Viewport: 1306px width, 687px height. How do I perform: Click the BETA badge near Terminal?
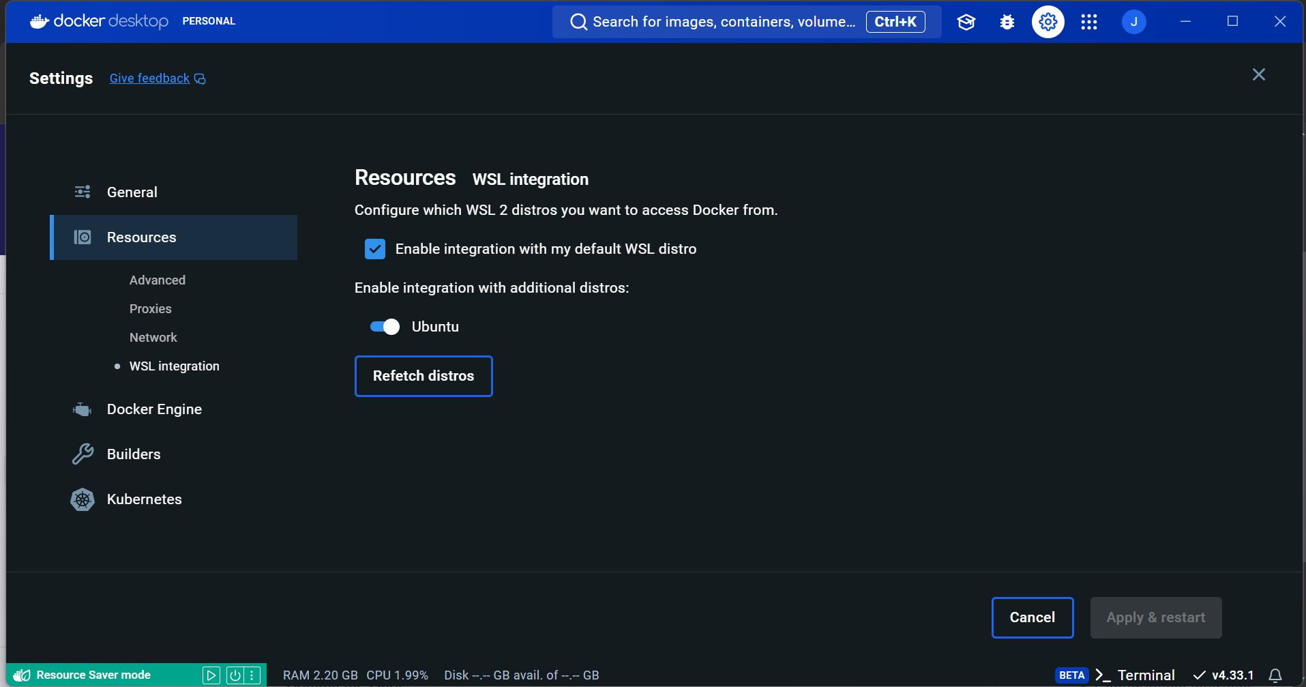[x=1072, y=675]
